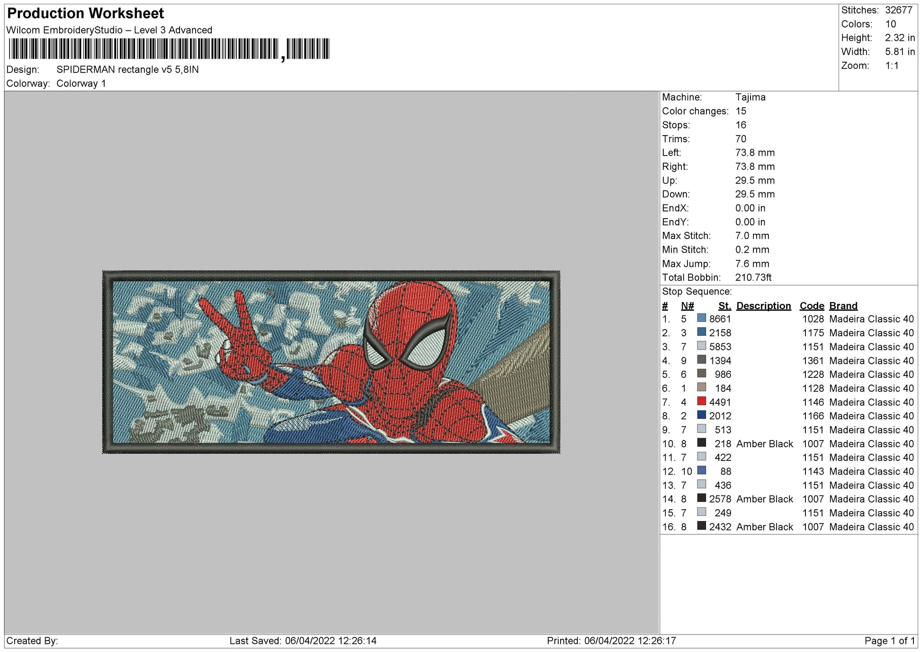Click the gray swatch in stop 4
922x652 pixels.
pos(701,360)
